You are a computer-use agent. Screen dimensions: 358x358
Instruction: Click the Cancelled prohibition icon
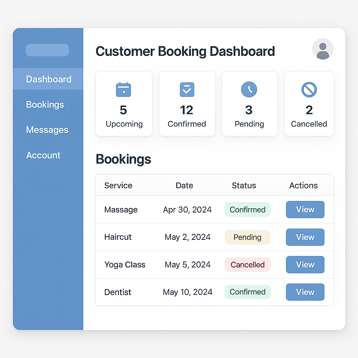click(309, 89)
